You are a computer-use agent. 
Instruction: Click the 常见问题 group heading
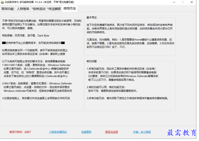tap(91, 61)
